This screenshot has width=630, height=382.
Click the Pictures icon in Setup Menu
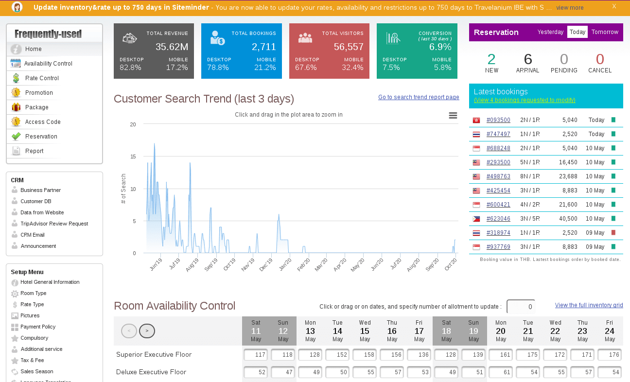point(15,316)
